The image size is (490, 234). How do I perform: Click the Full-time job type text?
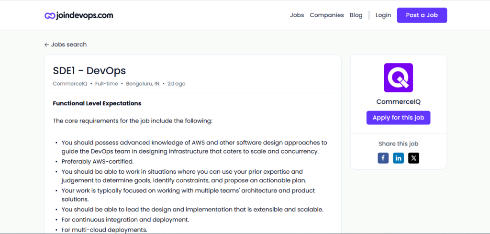point(107,84)
